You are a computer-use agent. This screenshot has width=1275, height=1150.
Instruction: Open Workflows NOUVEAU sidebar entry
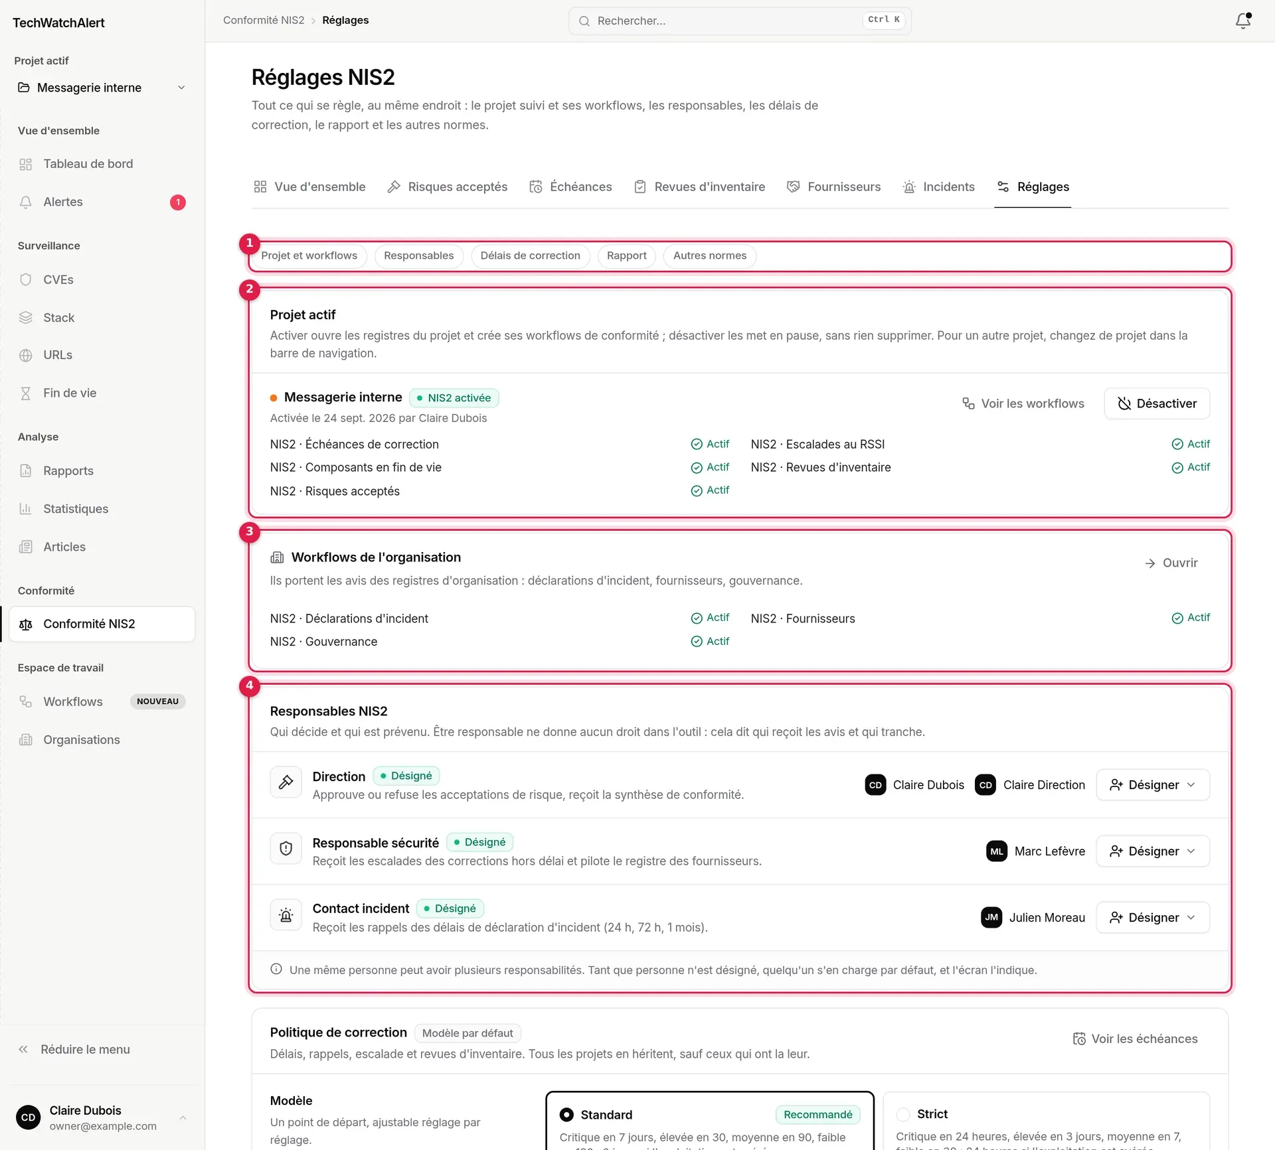click(102, 702)
